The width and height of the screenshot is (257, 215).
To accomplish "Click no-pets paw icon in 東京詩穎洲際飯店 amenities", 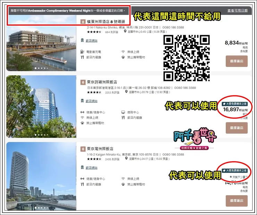I will click(82, 123).
